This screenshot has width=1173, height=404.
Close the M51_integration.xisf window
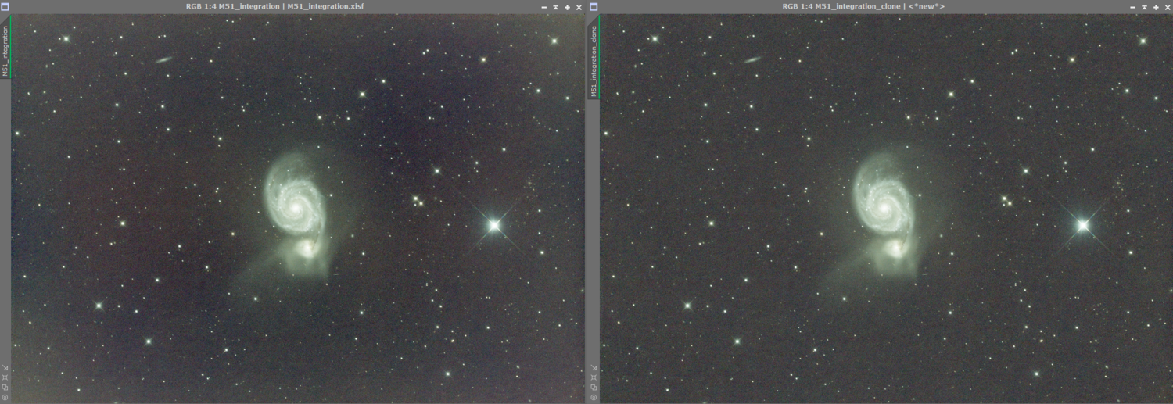coord(579,7)
